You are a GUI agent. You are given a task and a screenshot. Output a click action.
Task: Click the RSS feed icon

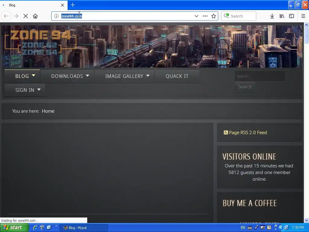coord(226,132)
